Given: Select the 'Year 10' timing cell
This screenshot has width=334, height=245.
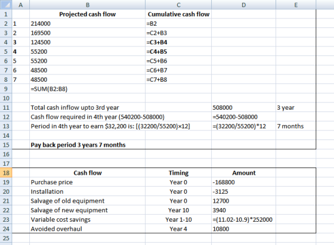Looking at the screenshot, I should [x=178, y=210].
